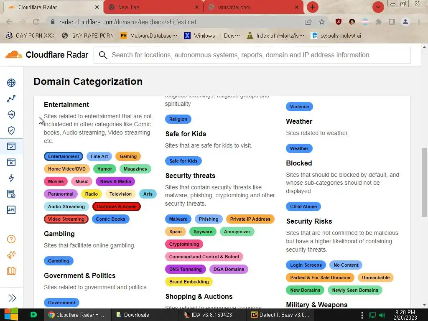Select the Cloudflare Radar tab
The width and height of the screenshot is (428, 321).
point(53,8)
